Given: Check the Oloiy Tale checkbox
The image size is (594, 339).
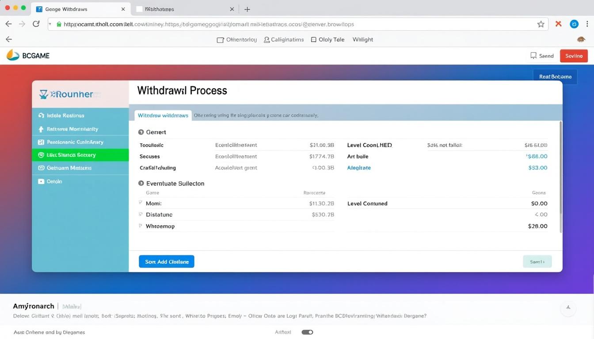Looking at the screenshot, I should pyautogui.click(x=314, y=40).
